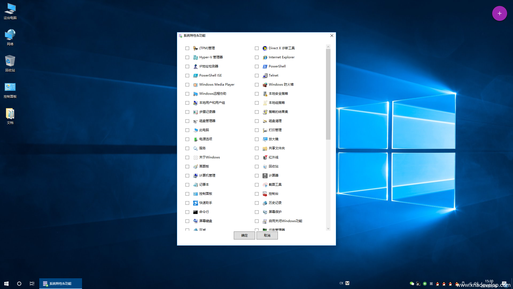The image size is (513, 289).
Task: Click the scrollbar up arrow
Action: (x=328, y=47)
